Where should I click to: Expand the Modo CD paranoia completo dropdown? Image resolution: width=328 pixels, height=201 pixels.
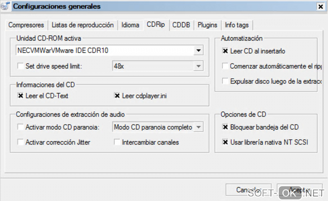pos(198,127)
